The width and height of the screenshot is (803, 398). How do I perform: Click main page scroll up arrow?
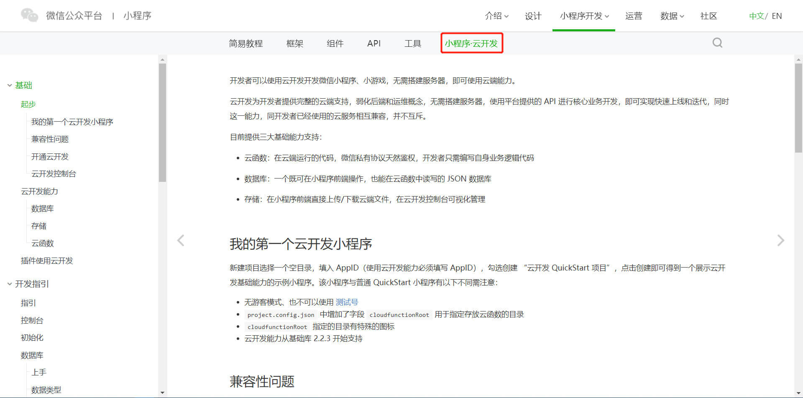tap(798, 60)
